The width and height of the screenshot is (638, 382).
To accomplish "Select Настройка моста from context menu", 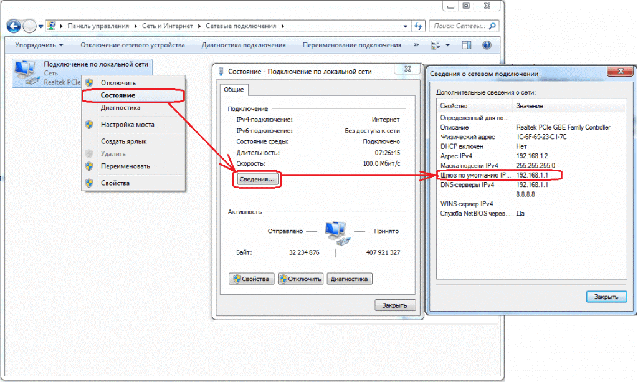I will [128, 124].
